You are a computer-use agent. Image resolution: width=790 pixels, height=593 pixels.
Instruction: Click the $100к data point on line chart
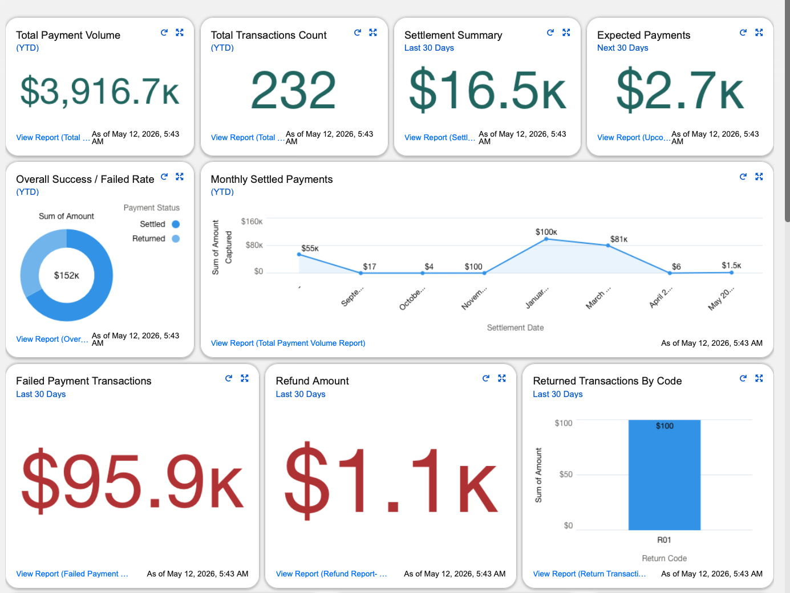click(546, 239)
